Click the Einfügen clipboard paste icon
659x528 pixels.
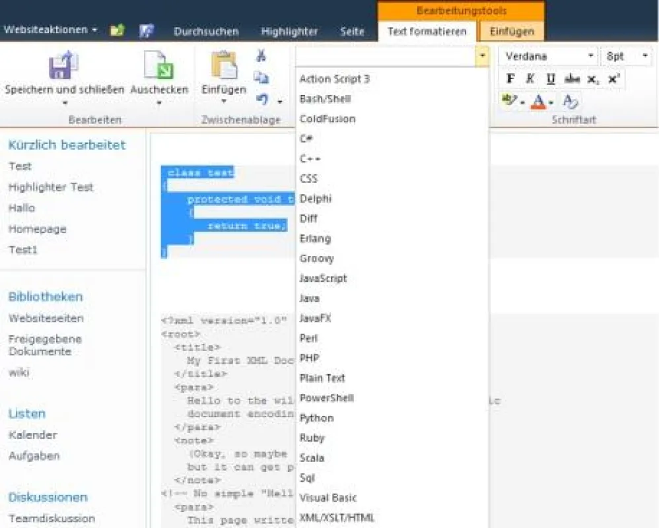coord(224,65)
